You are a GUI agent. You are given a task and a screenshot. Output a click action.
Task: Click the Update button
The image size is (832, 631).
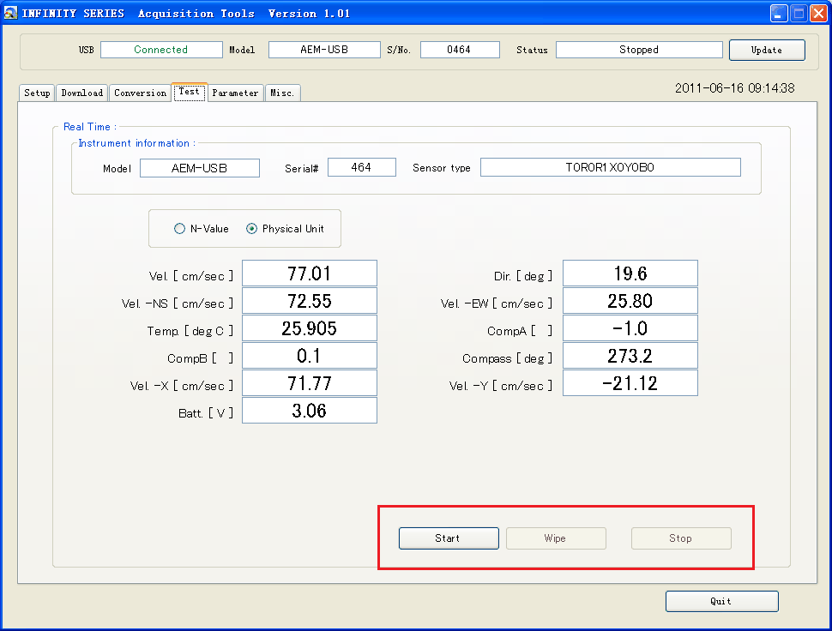coord(766,50)
